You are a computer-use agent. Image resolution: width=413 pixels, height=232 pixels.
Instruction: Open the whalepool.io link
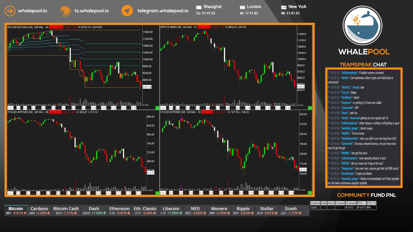(x=32, y=11)
